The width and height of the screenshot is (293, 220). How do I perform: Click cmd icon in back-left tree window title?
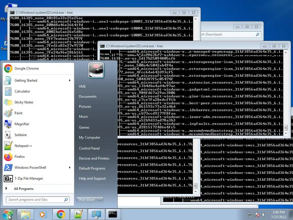coord(12,13)
